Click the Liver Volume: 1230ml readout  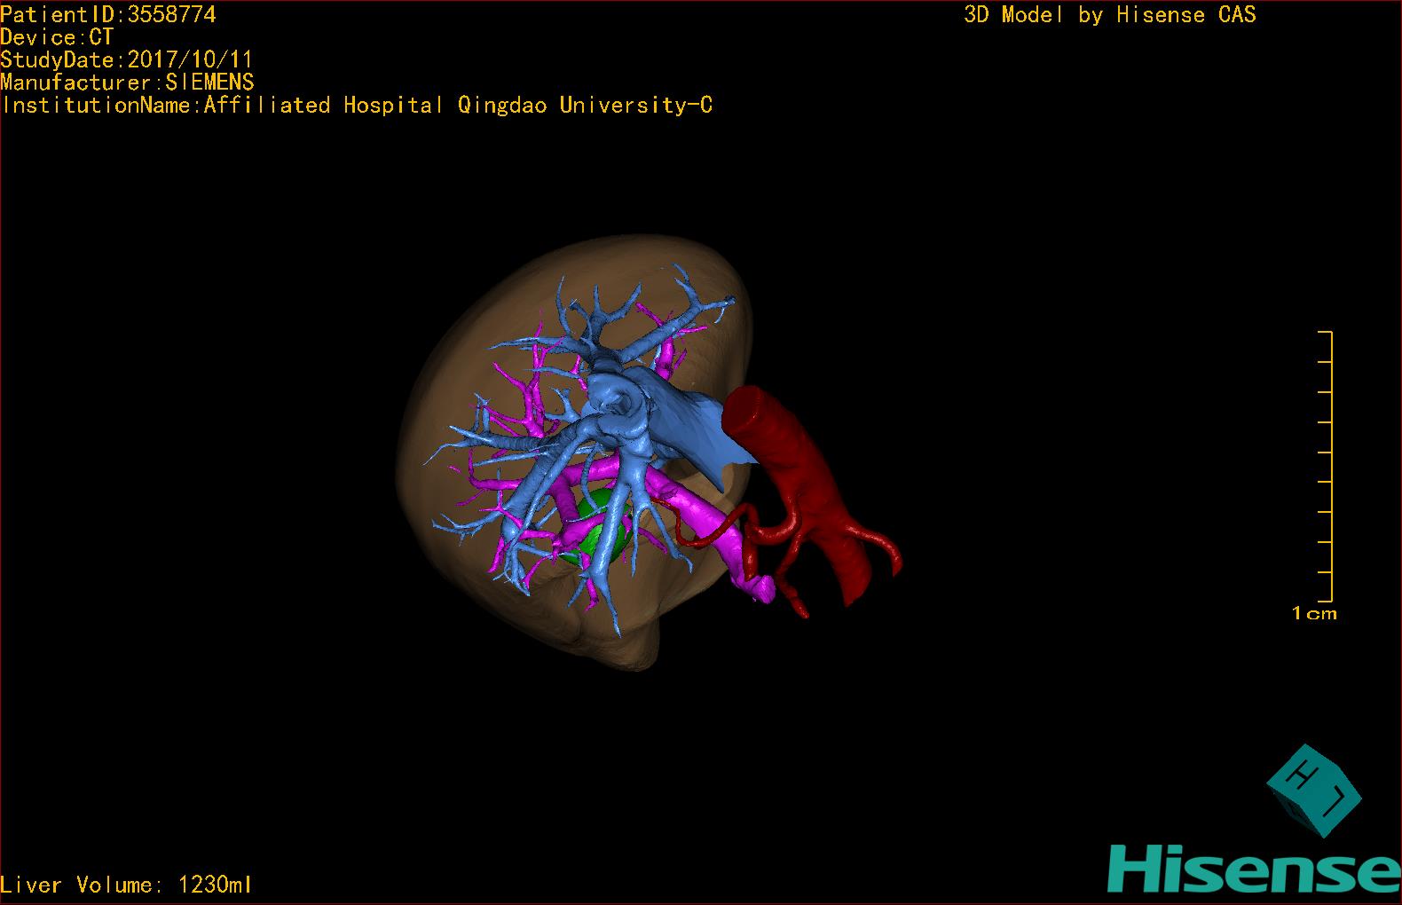tap(127, 885)
